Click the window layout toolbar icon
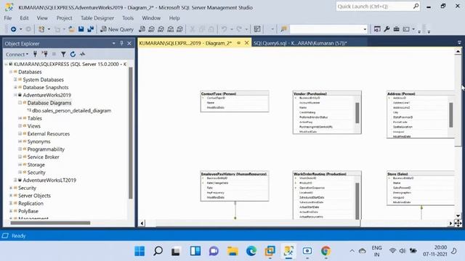The width and height of the screenshot is (465, 261). [x=406, y=29]
